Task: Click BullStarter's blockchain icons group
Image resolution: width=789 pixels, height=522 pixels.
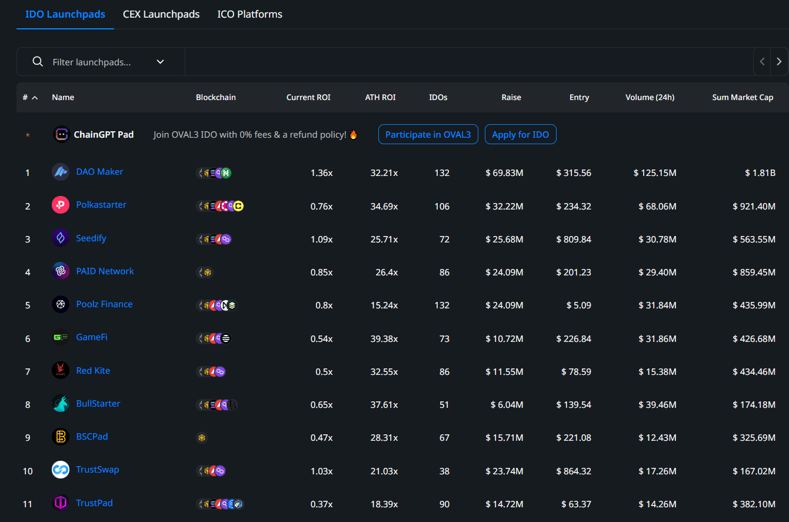Action: pyautogui.click(x=217, y=405)
